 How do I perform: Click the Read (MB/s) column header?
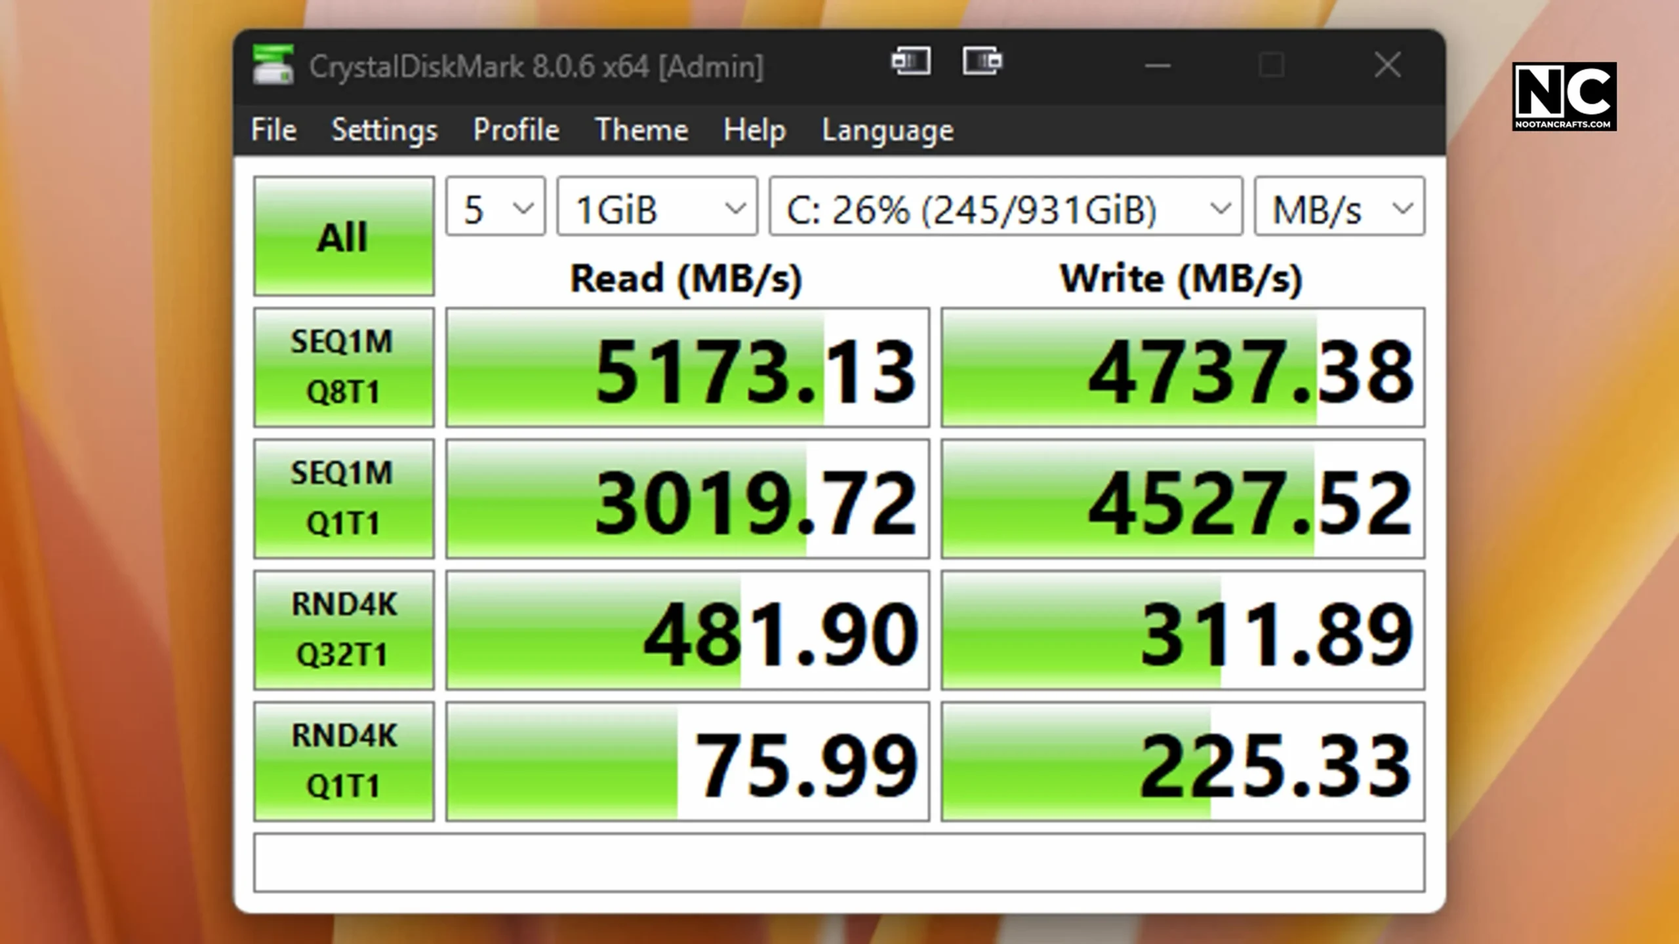[x=686, y=279]
